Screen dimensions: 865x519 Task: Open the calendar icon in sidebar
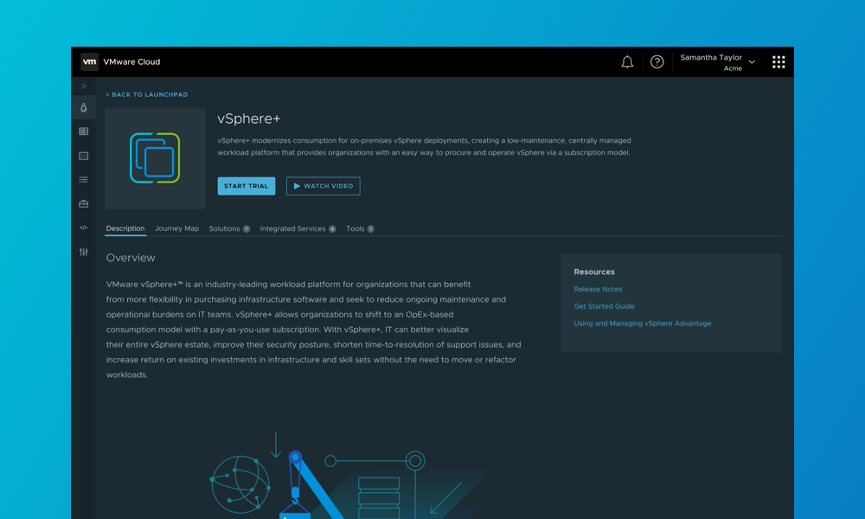83,156
